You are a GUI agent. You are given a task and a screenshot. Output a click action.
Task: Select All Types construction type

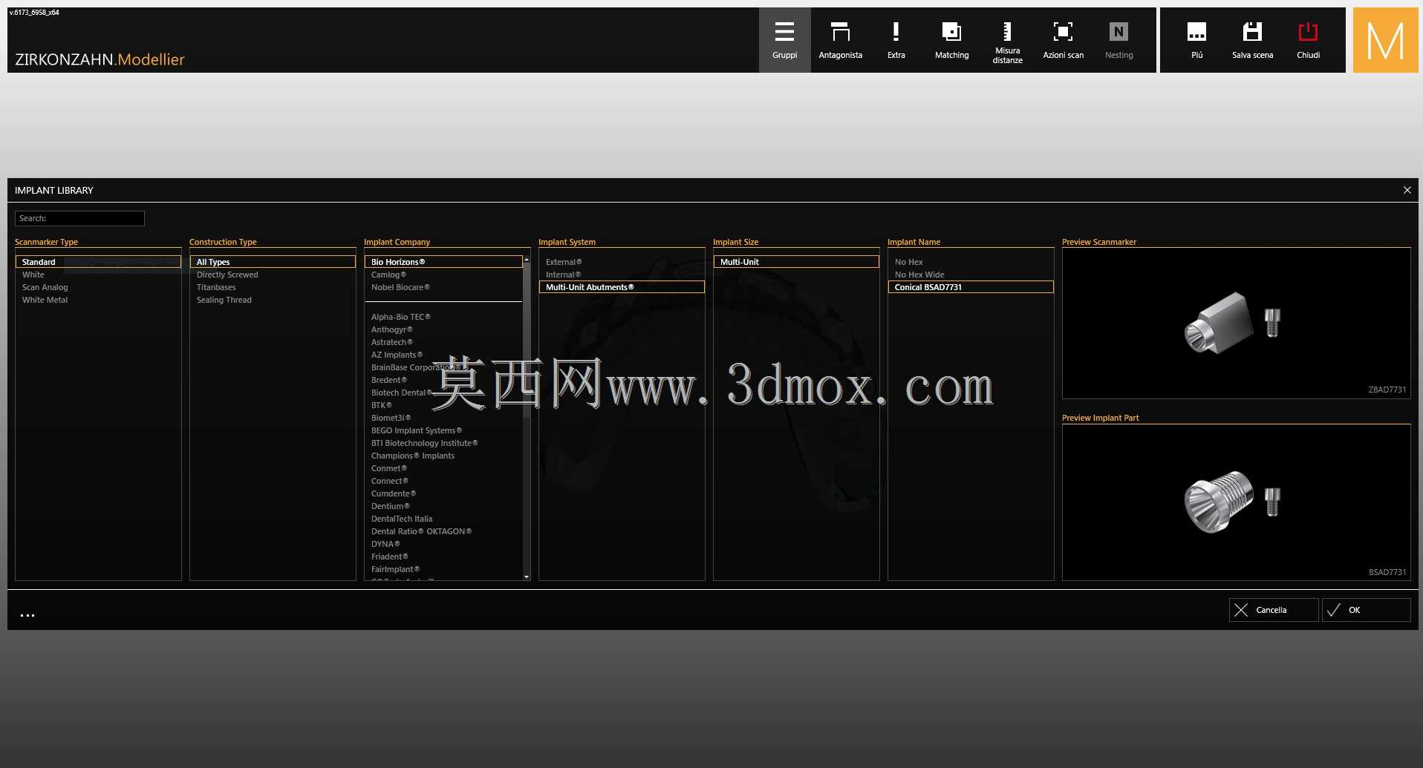coord(273,262)
